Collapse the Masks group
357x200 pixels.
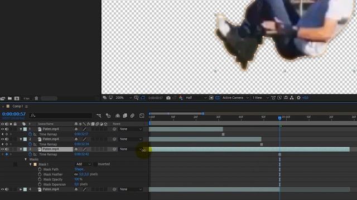tap(26, 159)
